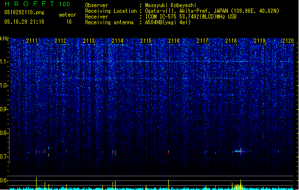Click the meteor count value 16

(x=69, y=22)
